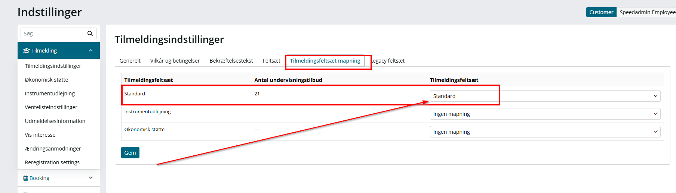Image resolution: width=676 pixels, height=193 pixels.
Task: Click the Gem save button
Action: tap(130, 153)
